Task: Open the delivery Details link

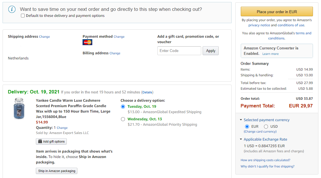Action: pyautogui.click(x=147, y=92)
